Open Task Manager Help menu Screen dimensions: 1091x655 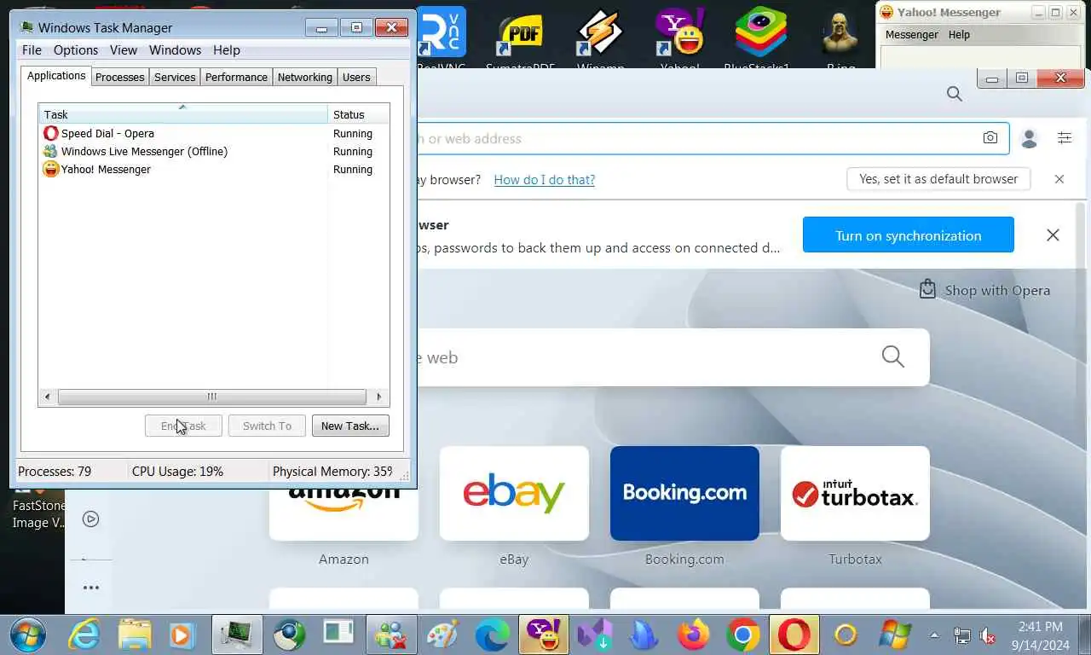[x=227, y=50]
